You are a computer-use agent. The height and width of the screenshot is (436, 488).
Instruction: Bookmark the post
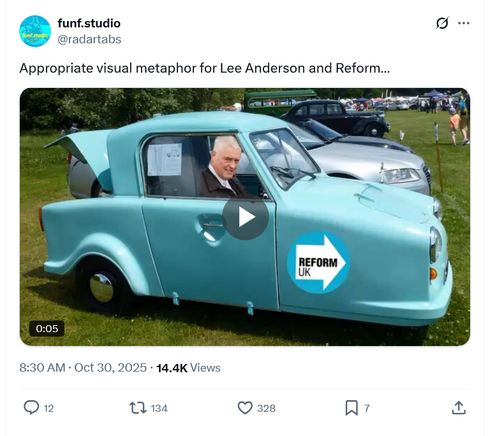351,408
